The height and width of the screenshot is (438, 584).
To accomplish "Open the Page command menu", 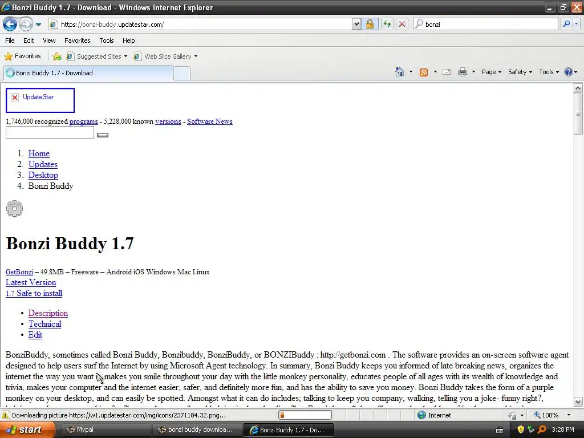I will click(491, 72).
